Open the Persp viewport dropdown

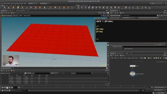coord(98,18)
